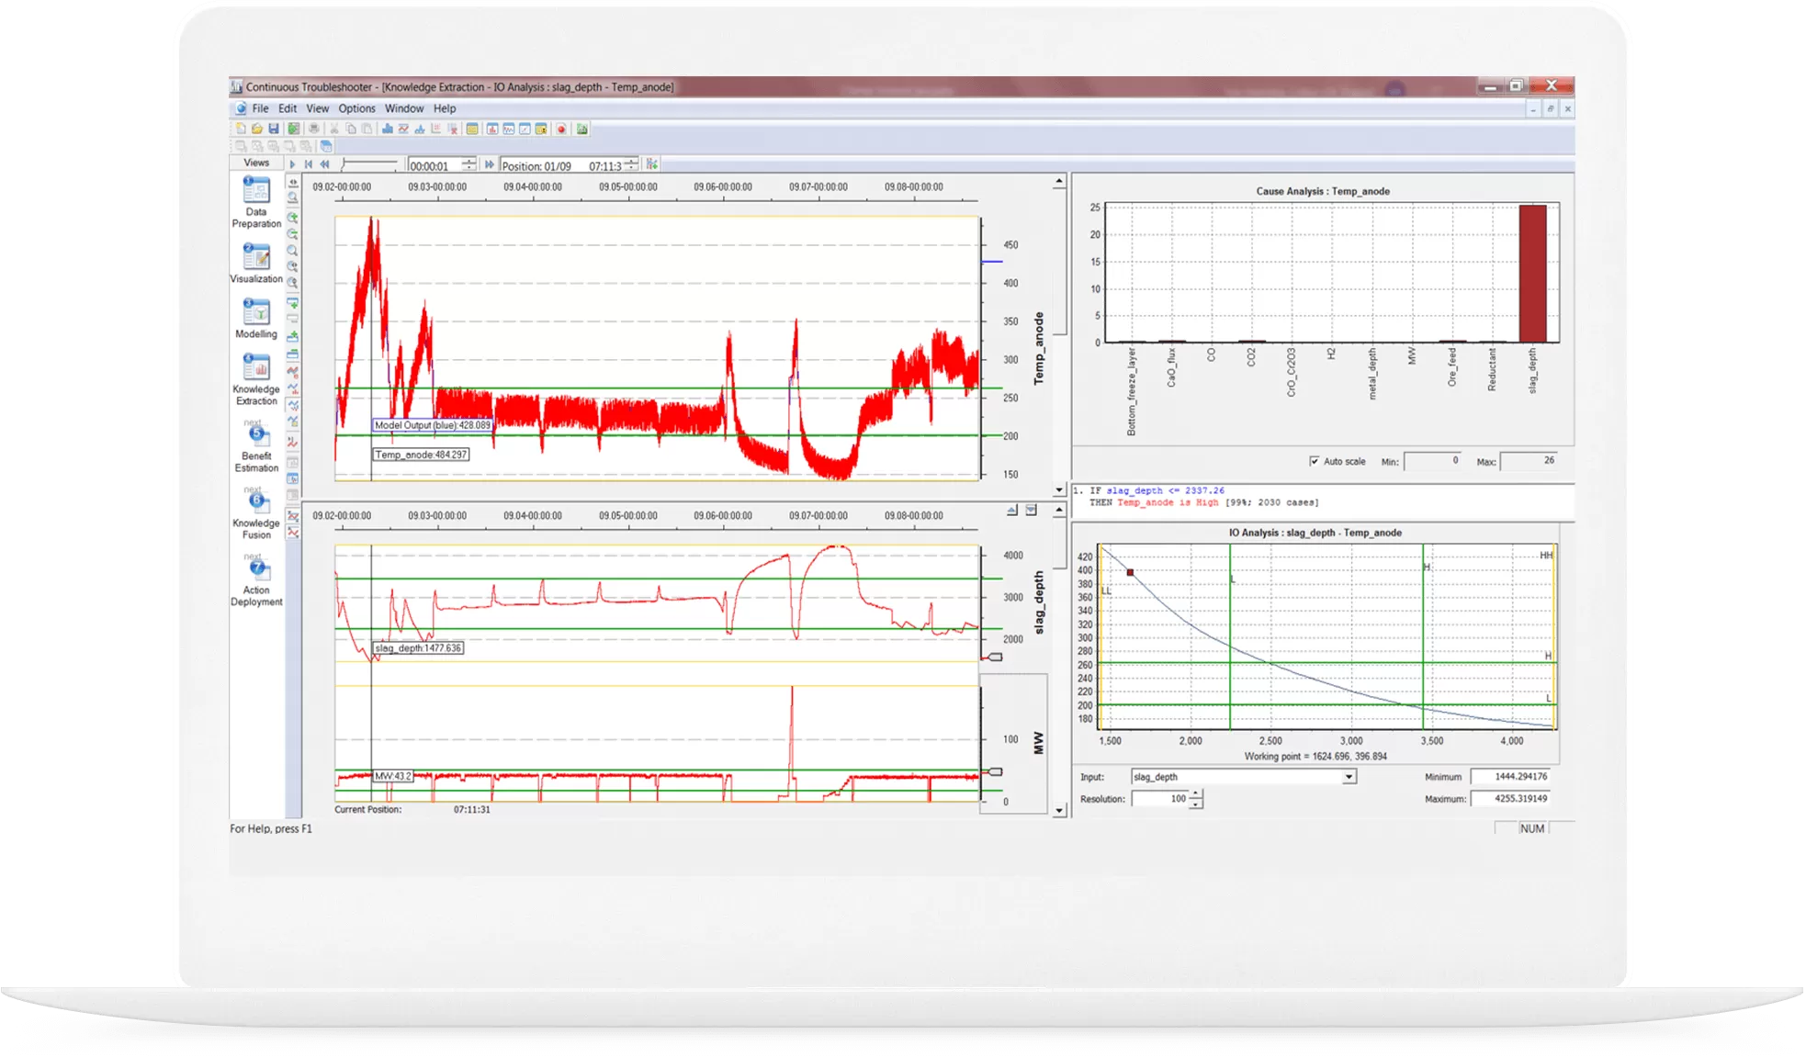Screen dimensions: 1806x1057
Task: Click the fast-forward double-arrow control
Action: coord(489,164)
